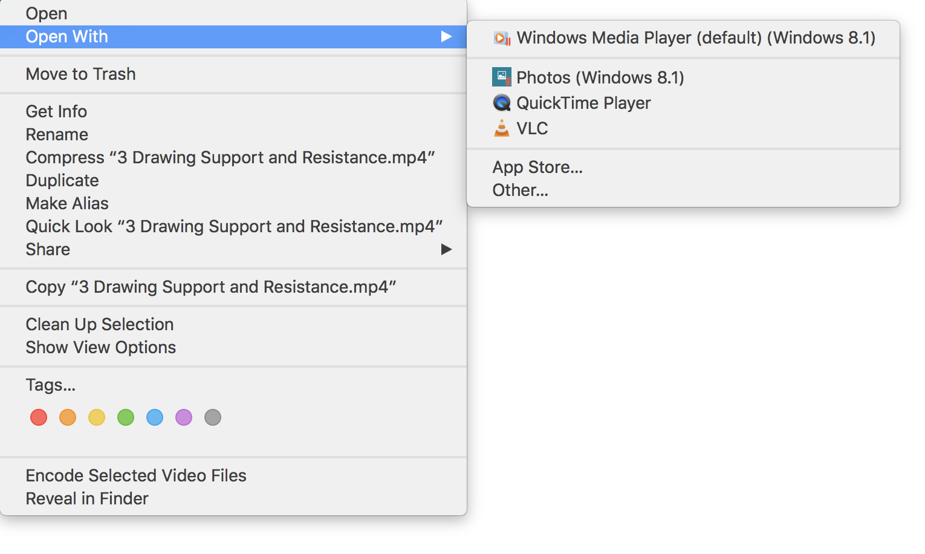The width and height of the screenshot is (925, 554).
Task: Click the QuickTime Player icon
Action: pos(502,103)
